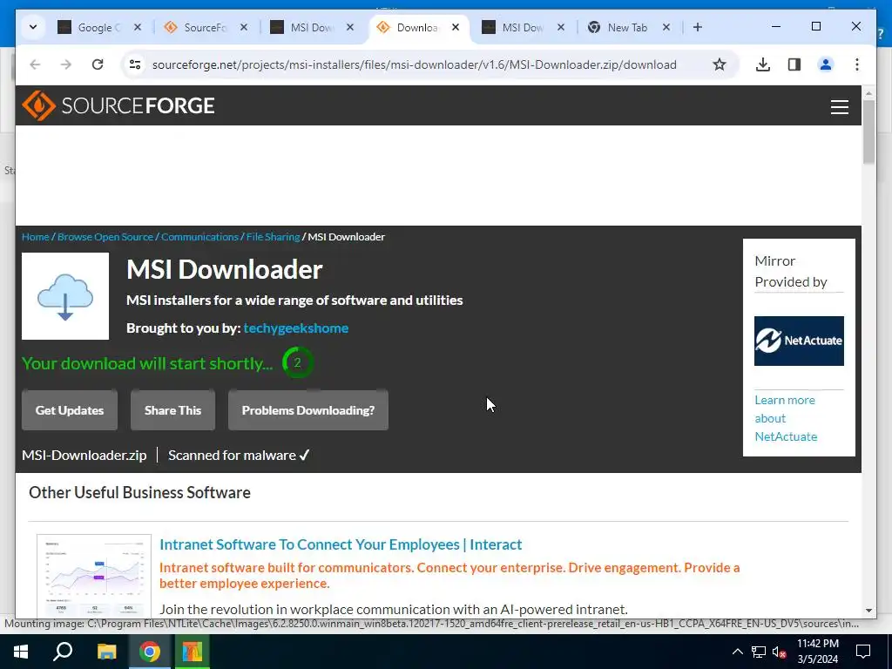Open the taskbar clock and date
The height and width of the screenshot is (669, 892).
pyautogui.click(x=817, y=652)
